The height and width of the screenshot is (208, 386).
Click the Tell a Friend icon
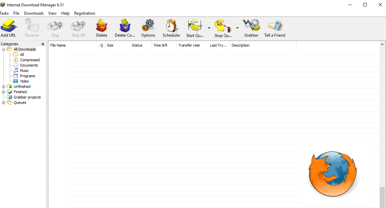coord(276,25)
